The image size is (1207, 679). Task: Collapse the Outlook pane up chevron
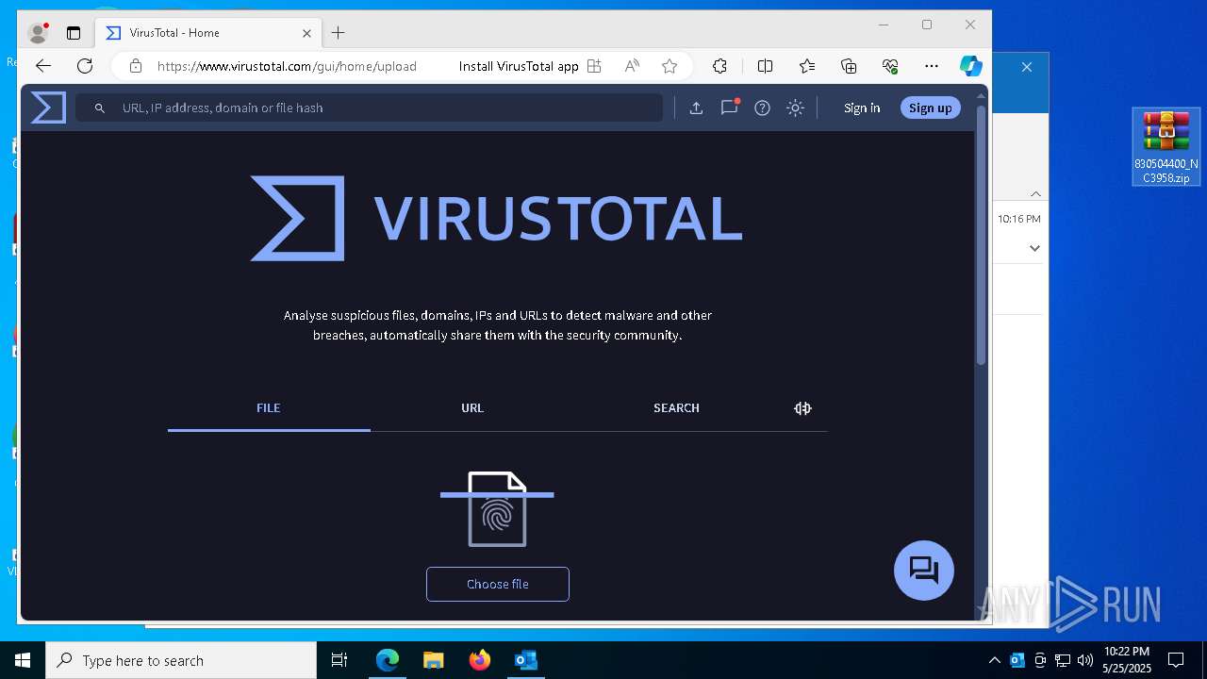tap(1035, 193)
